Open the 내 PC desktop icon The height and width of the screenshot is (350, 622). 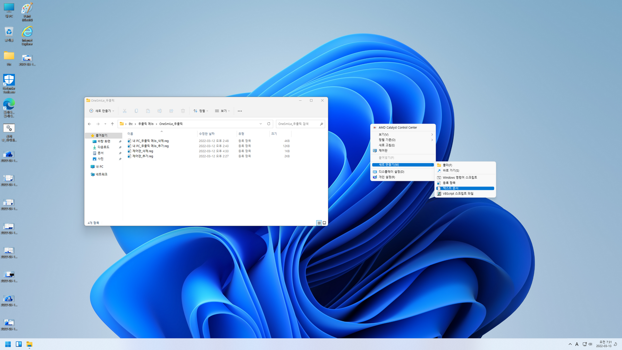9,10
